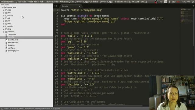Click the gem 'coffee-rails' line
195x110 pixels.
[x=81, y=73]
